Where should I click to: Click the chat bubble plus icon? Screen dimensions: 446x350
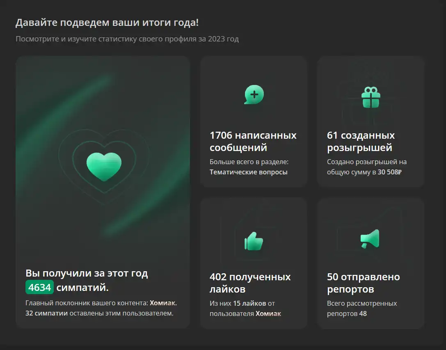[254, 95]
